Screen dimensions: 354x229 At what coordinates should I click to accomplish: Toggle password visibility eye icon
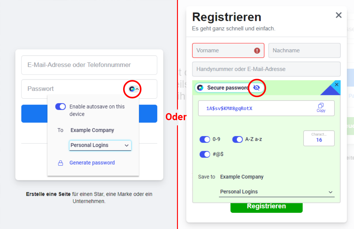tap(257, 87)
